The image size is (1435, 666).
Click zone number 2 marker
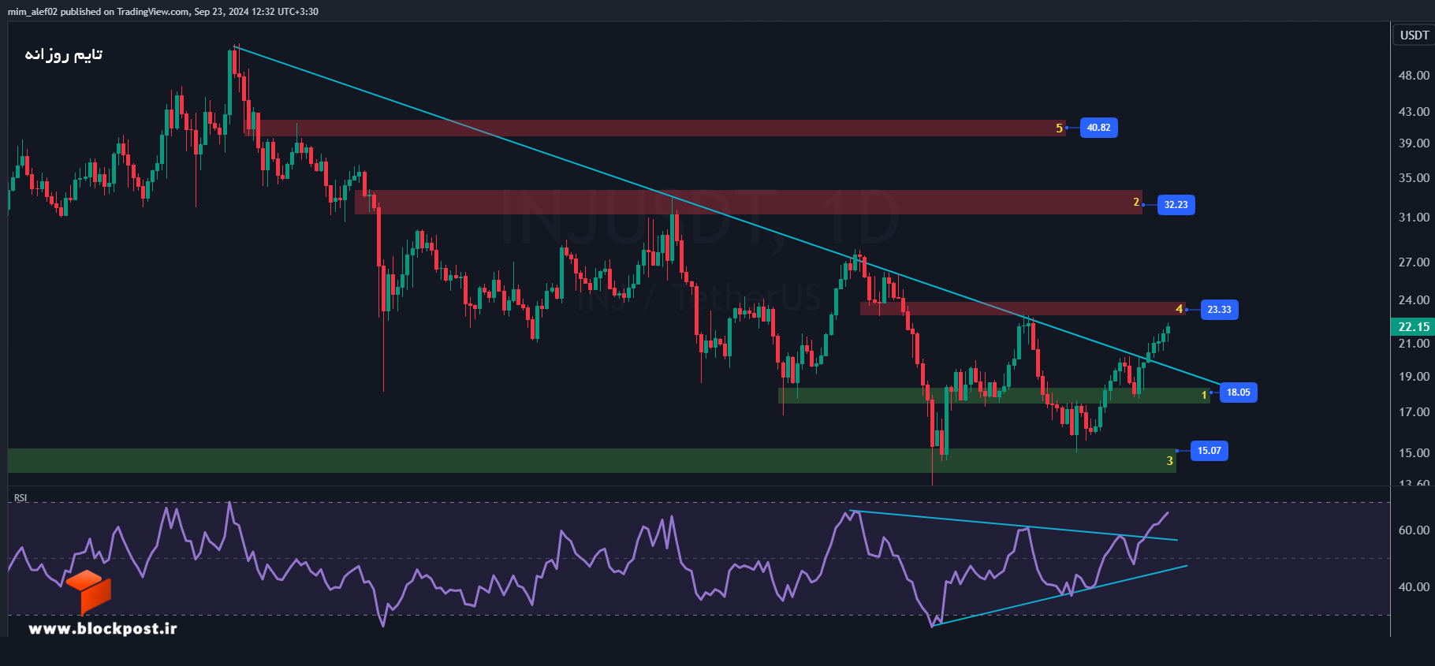pos(1136,203)
